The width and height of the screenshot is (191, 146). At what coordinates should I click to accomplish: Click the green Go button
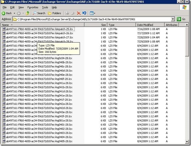(x=181, y=19)
